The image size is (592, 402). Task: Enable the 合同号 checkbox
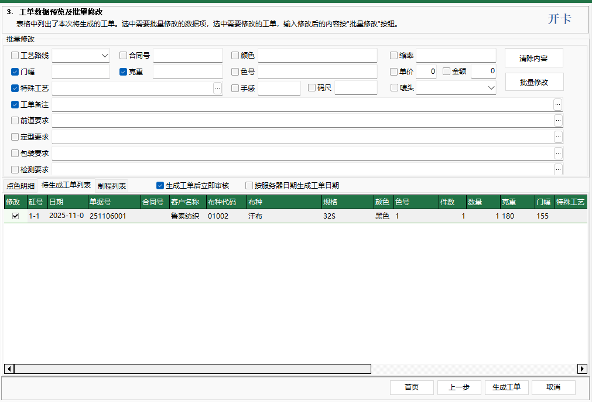coord(122,55)
